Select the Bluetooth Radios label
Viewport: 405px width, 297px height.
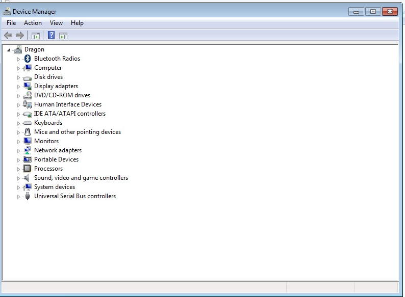57,59
